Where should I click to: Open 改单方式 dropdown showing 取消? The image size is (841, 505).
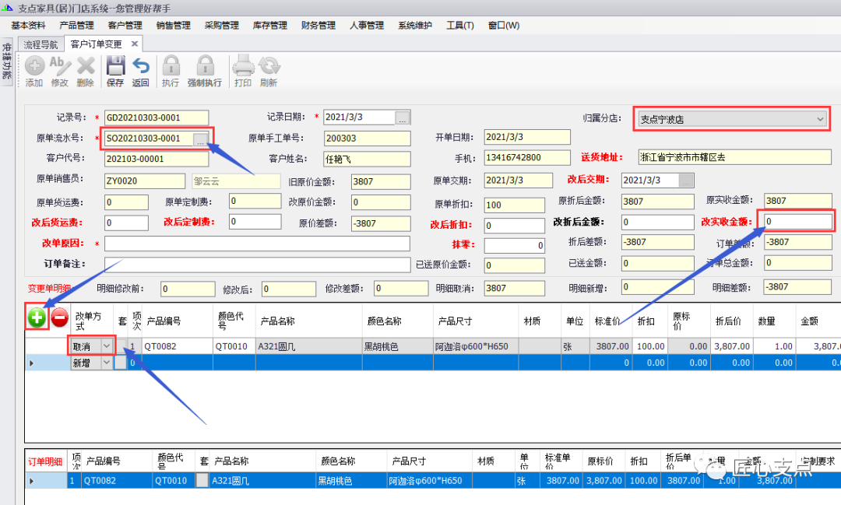[107, 346]
